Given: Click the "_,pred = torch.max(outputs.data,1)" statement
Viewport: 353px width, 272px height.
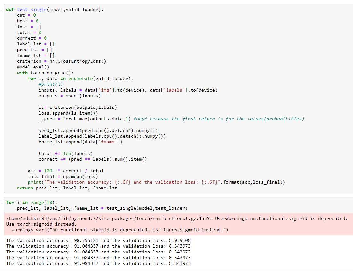Looking at the screenshot, I should tap(85, 119).
